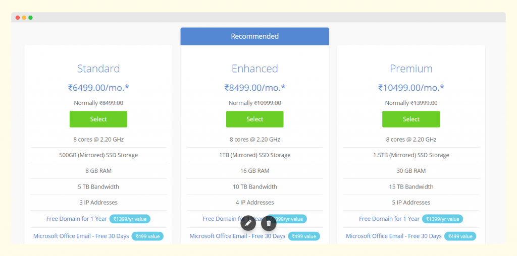
Task: Click the pencil edit icon
Action: pyautogui.click(x=248, y=223)
